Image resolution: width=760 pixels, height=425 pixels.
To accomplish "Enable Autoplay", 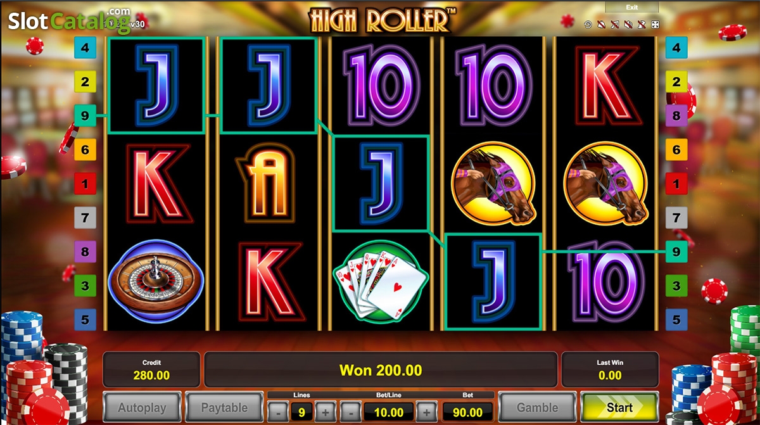I will (142, 407).
